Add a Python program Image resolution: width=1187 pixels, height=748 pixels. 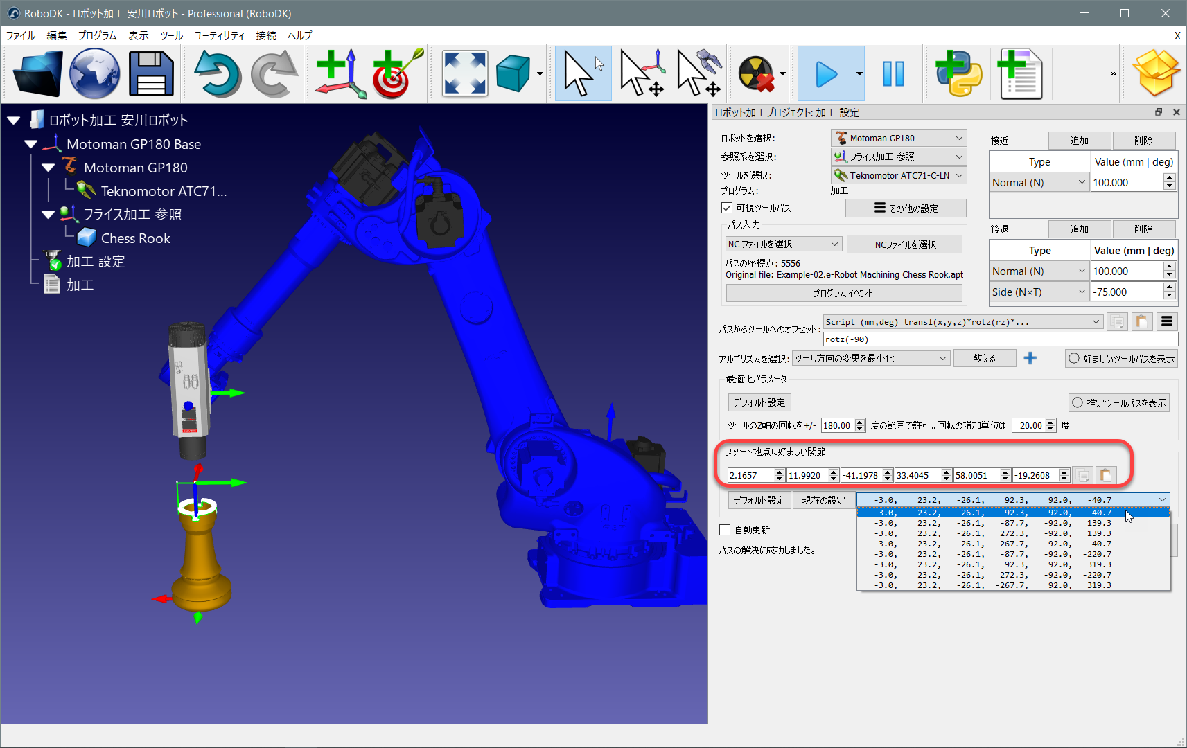(x=958, y=74)
